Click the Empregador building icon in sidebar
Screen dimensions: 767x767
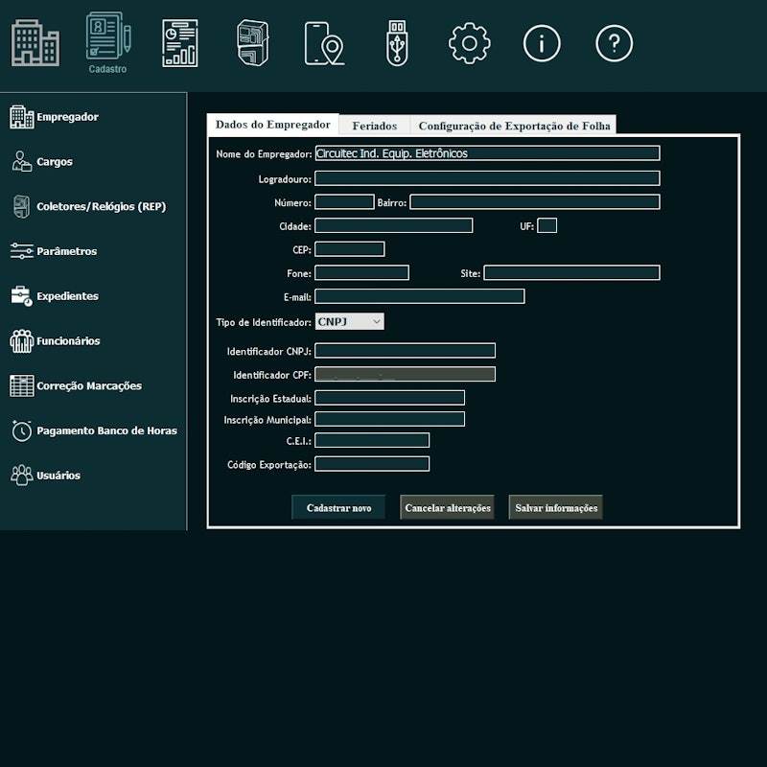21,117
